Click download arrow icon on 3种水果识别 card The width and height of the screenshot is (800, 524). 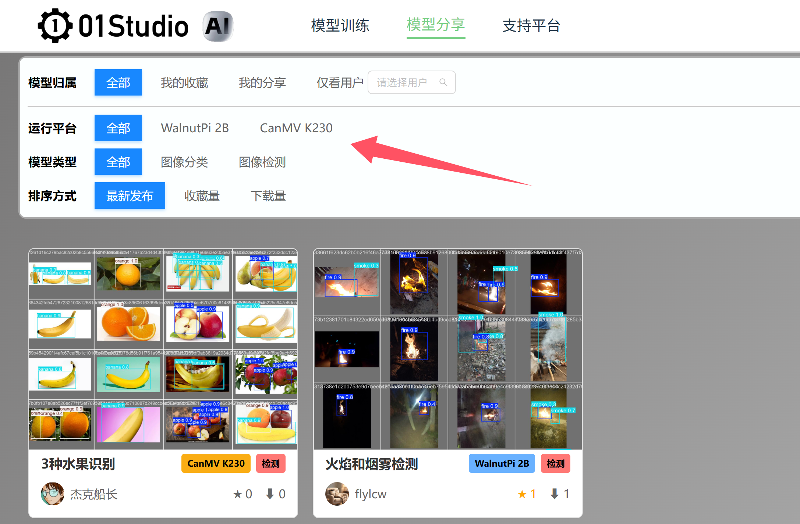[270, 494]
